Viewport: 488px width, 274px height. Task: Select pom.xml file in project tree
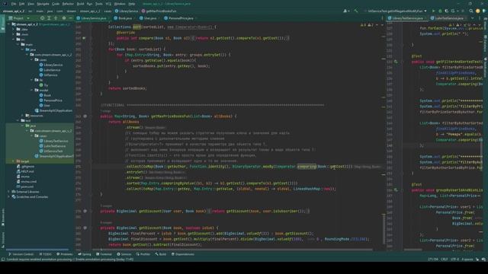pyautogui.click(x=25, y=186)
